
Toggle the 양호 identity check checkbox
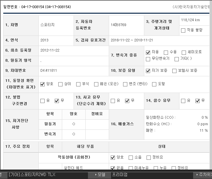click(x=42, y=84)
